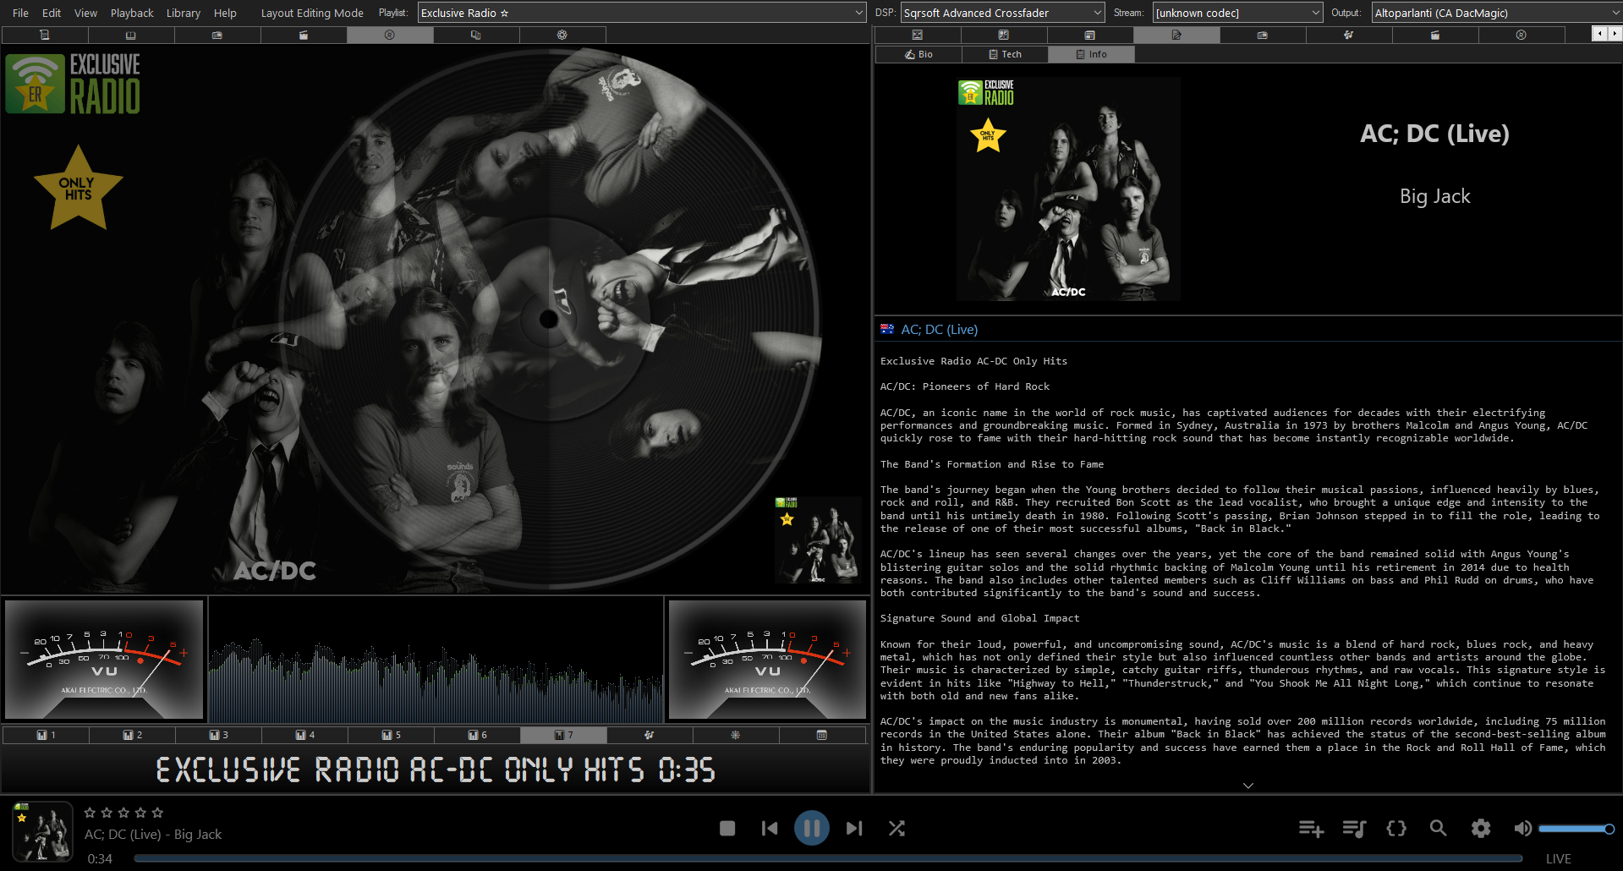Toggle shuffle playback
The image size is (1623, 871).
coord(896,829)
